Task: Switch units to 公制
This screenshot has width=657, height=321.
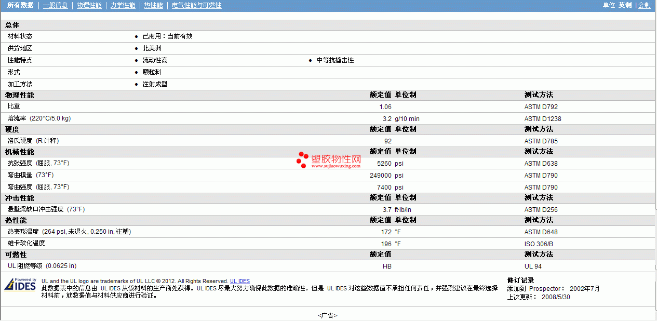Action: point(644,5)
